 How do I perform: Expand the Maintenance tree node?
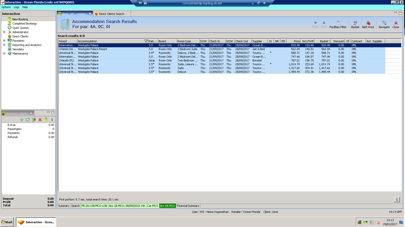[4, 54]
